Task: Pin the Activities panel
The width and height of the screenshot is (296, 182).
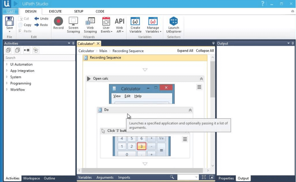Action: click(73, 43)
